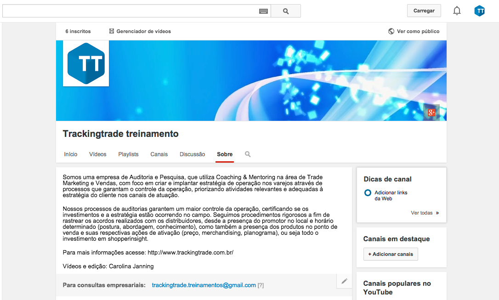Open the notifications bell

pyautogui.click(x=457, y=11)
